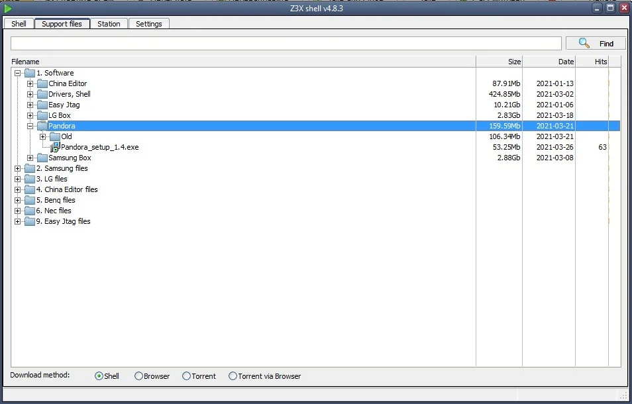Image resolution: width=632 pixels, height=404 pixels.
Task: Expand the 2. Samsung files node
Action: tap(18, 168)
